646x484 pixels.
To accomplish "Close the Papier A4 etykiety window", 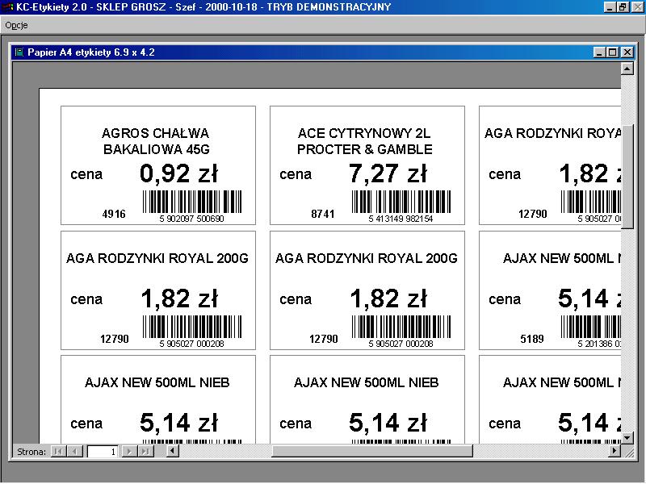I will point(627,52).
